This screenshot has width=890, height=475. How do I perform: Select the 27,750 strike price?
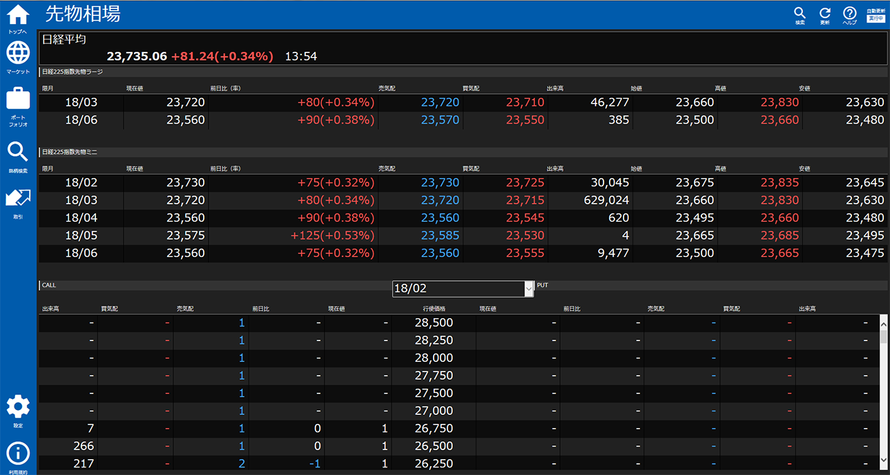click(x=434, y=376)
